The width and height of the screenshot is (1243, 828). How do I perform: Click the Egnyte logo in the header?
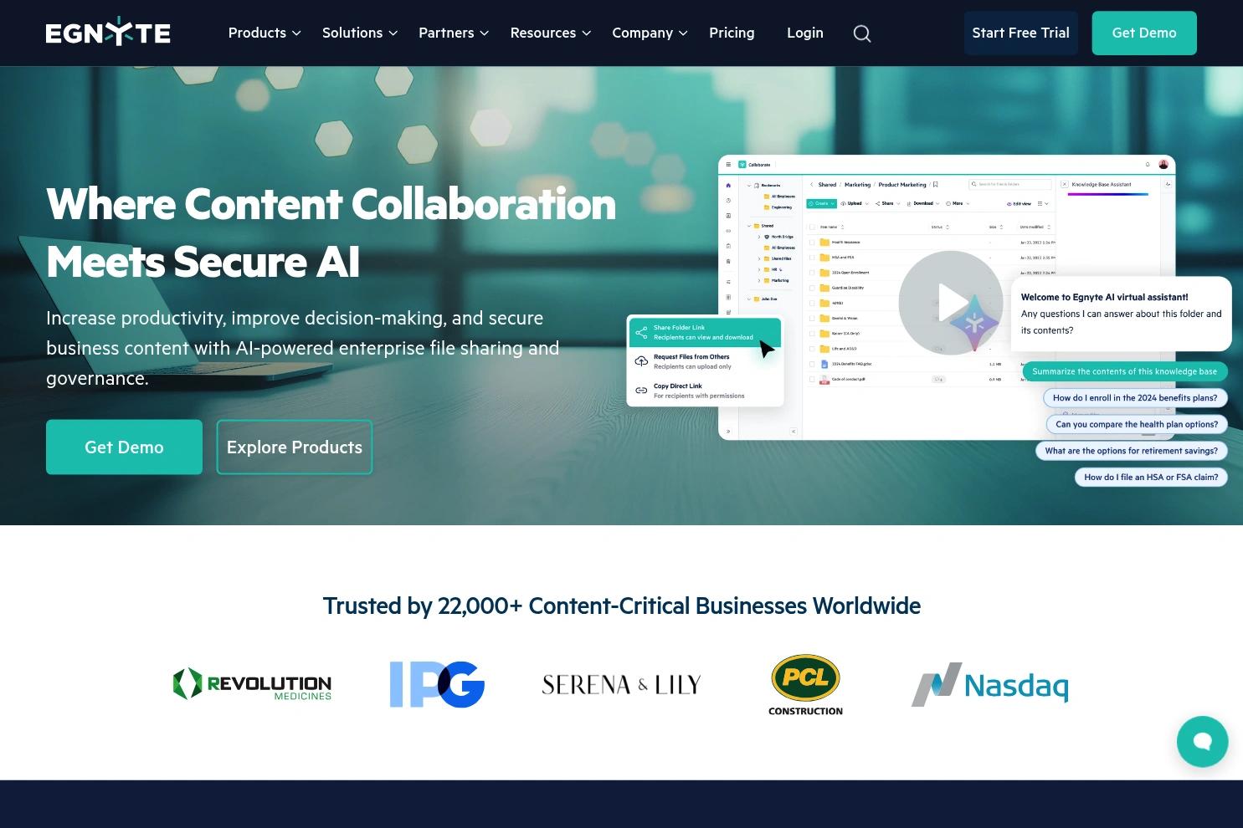pos(108,32)
